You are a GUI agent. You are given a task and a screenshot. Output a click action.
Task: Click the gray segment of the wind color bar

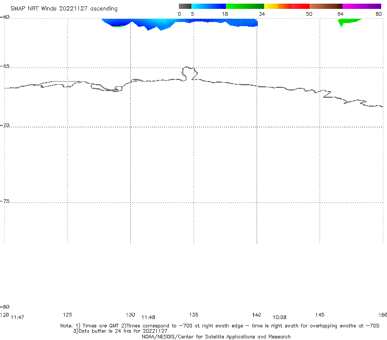pos(185,6)
